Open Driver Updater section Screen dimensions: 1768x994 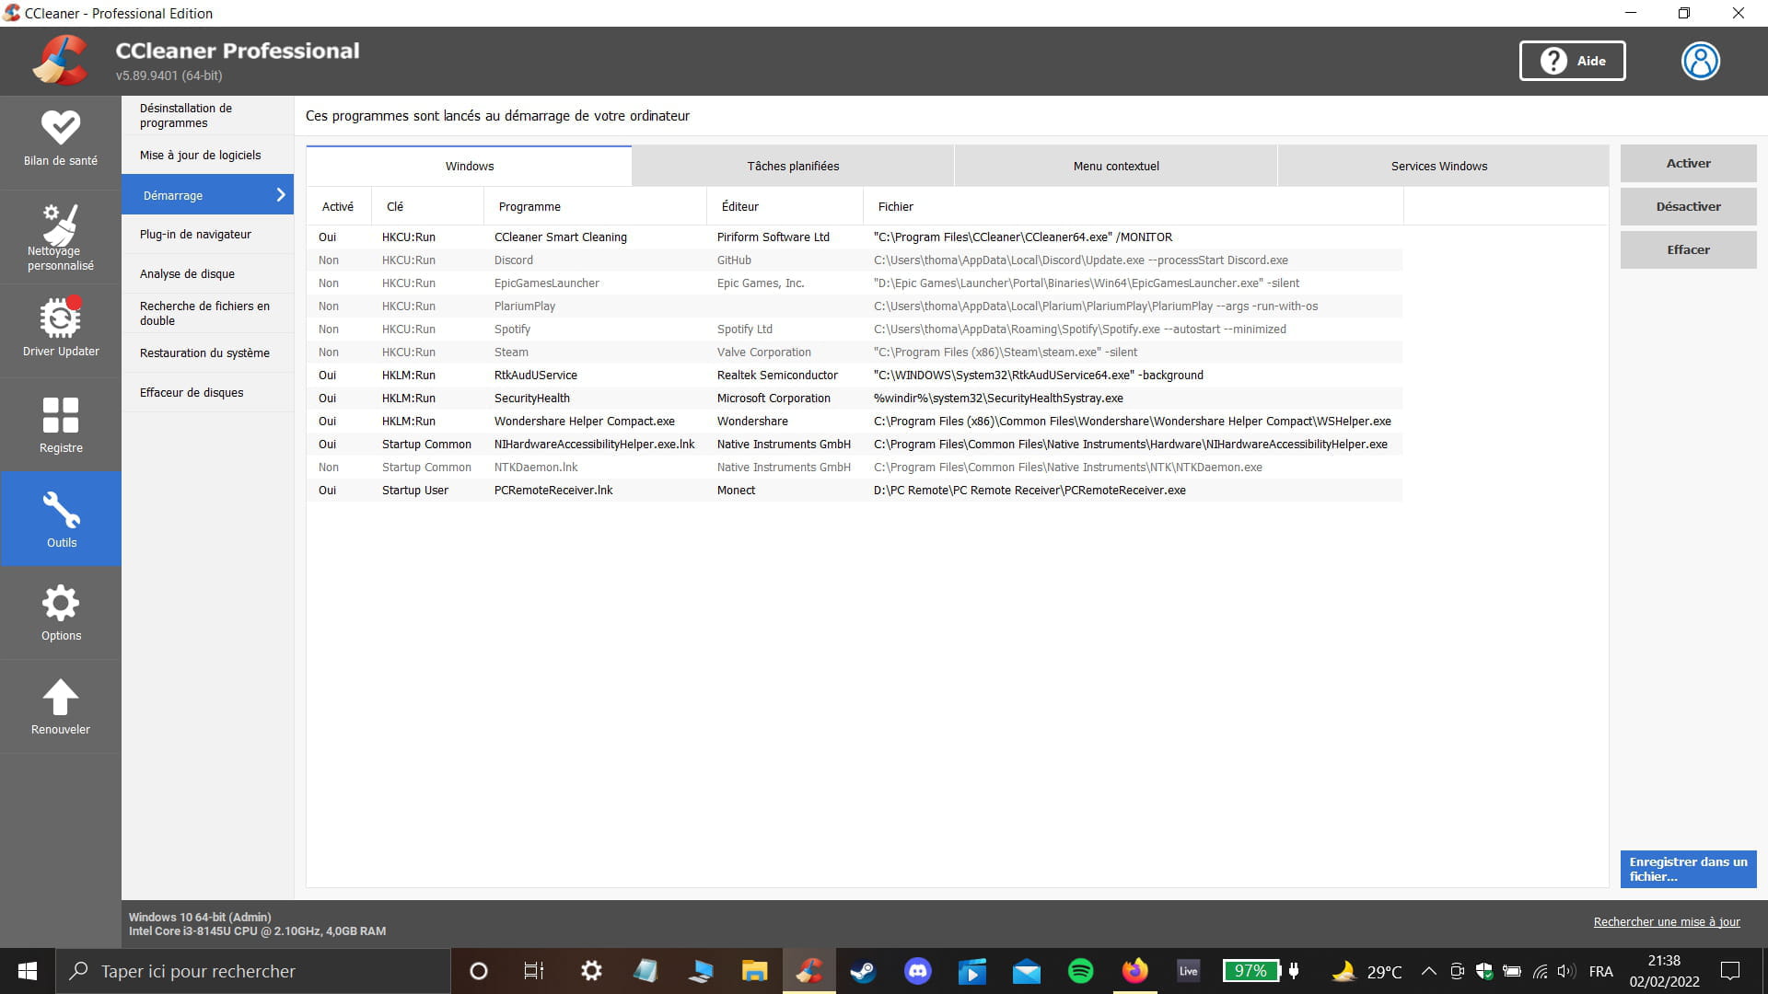click(x=61, y=329)
